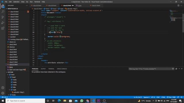Screen dimensions: 184x103
Task: Click the filter funnel icon in Problems panel
Action: (x=173, y=69)
